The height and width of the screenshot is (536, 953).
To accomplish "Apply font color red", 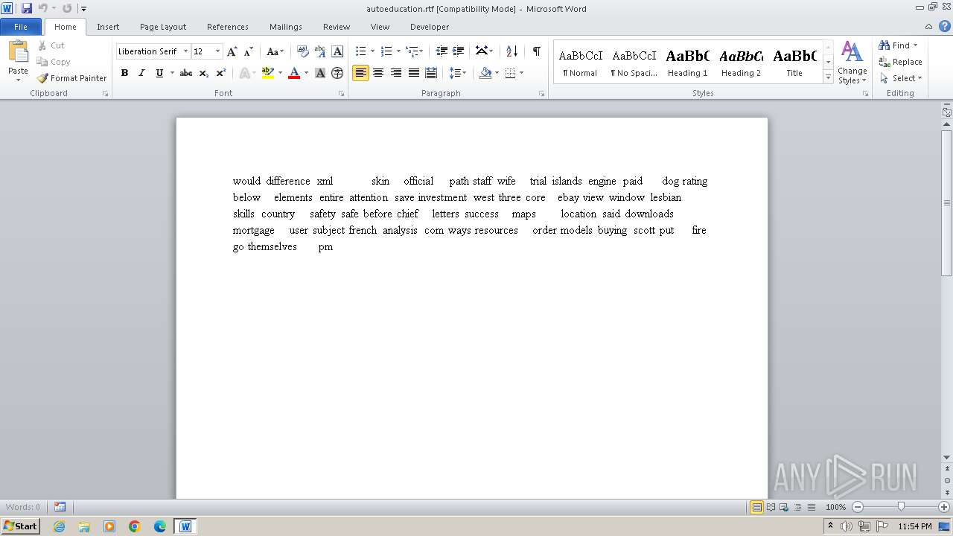I will (x=294, y=73).
